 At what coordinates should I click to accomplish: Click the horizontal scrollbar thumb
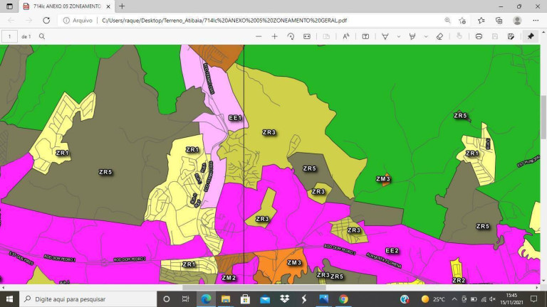click(x=254, y=288)
